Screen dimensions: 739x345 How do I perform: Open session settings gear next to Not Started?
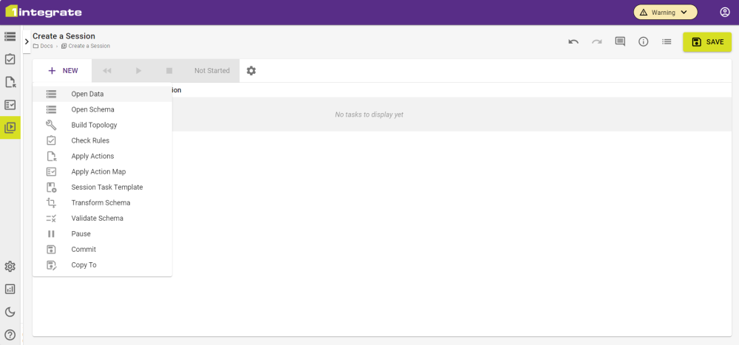tap(251, 71)
